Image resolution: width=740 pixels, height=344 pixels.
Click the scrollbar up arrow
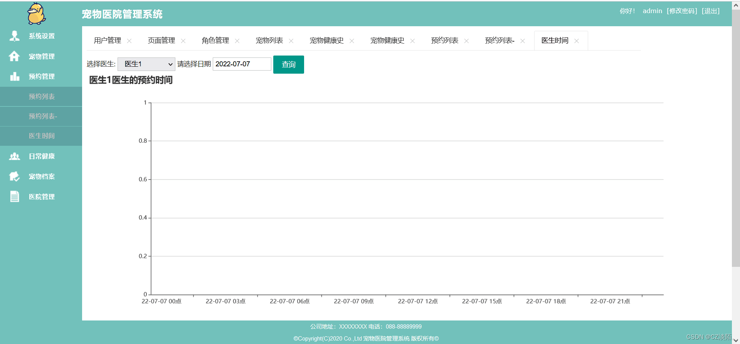(736, 5)
